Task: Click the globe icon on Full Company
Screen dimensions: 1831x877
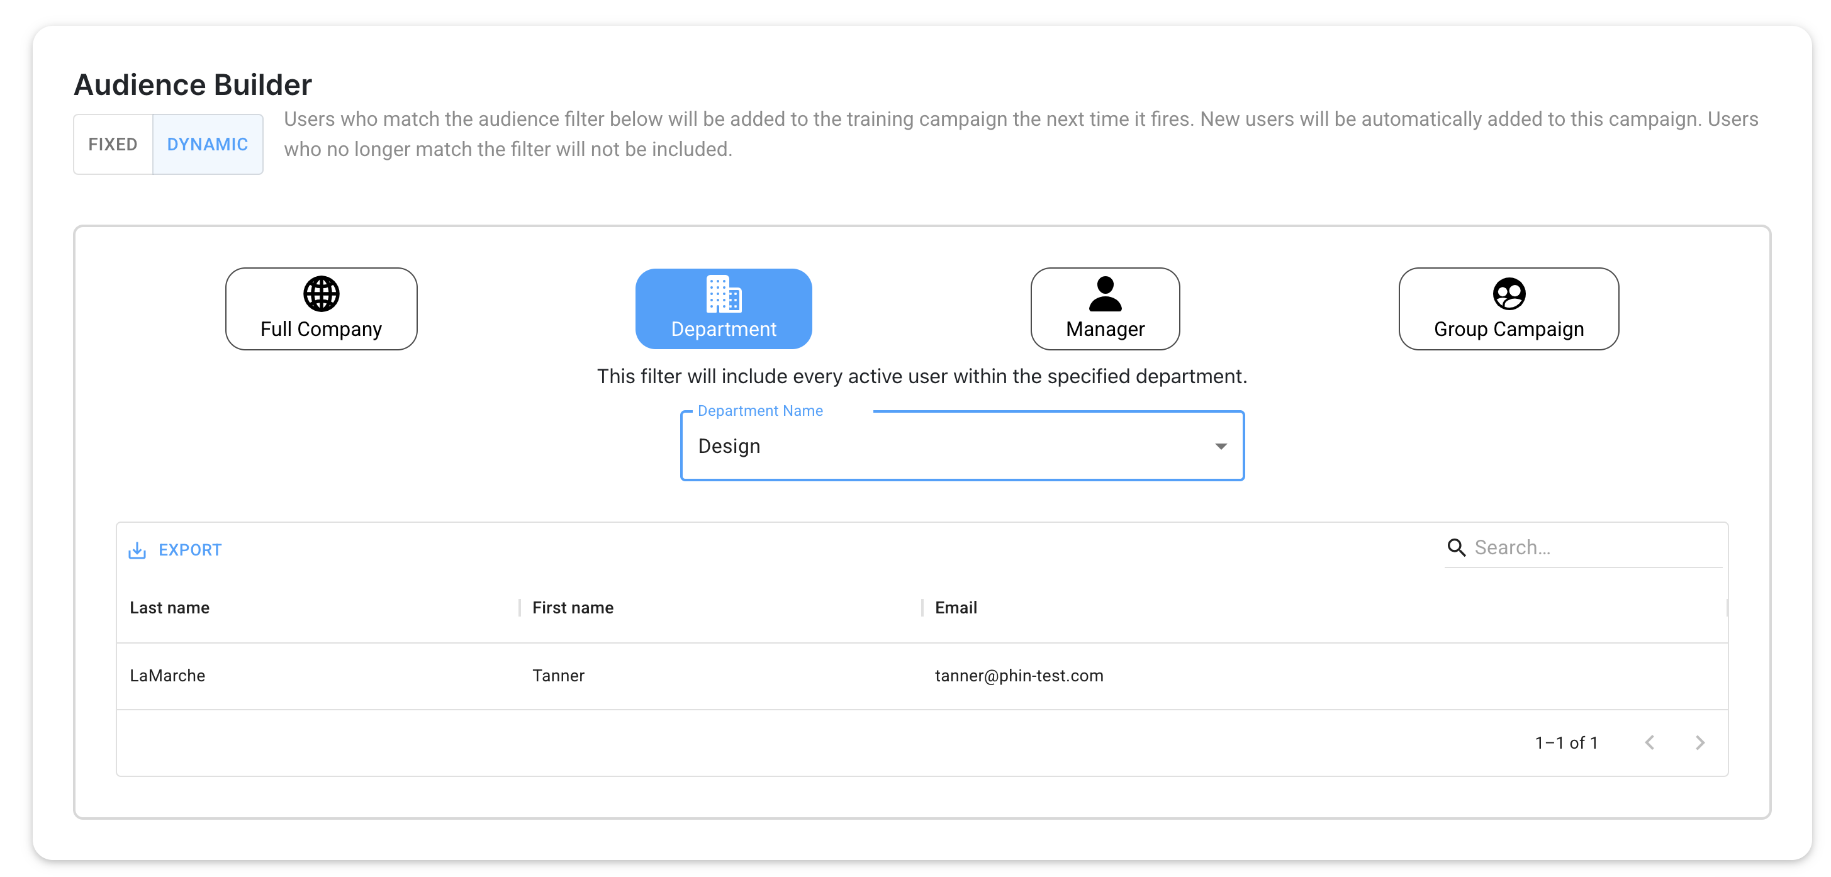Action: click(322, 294)
